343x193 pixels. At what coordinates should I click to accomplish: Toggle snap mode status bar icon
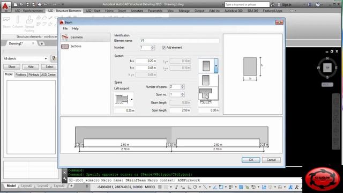(x=166, y=187)
